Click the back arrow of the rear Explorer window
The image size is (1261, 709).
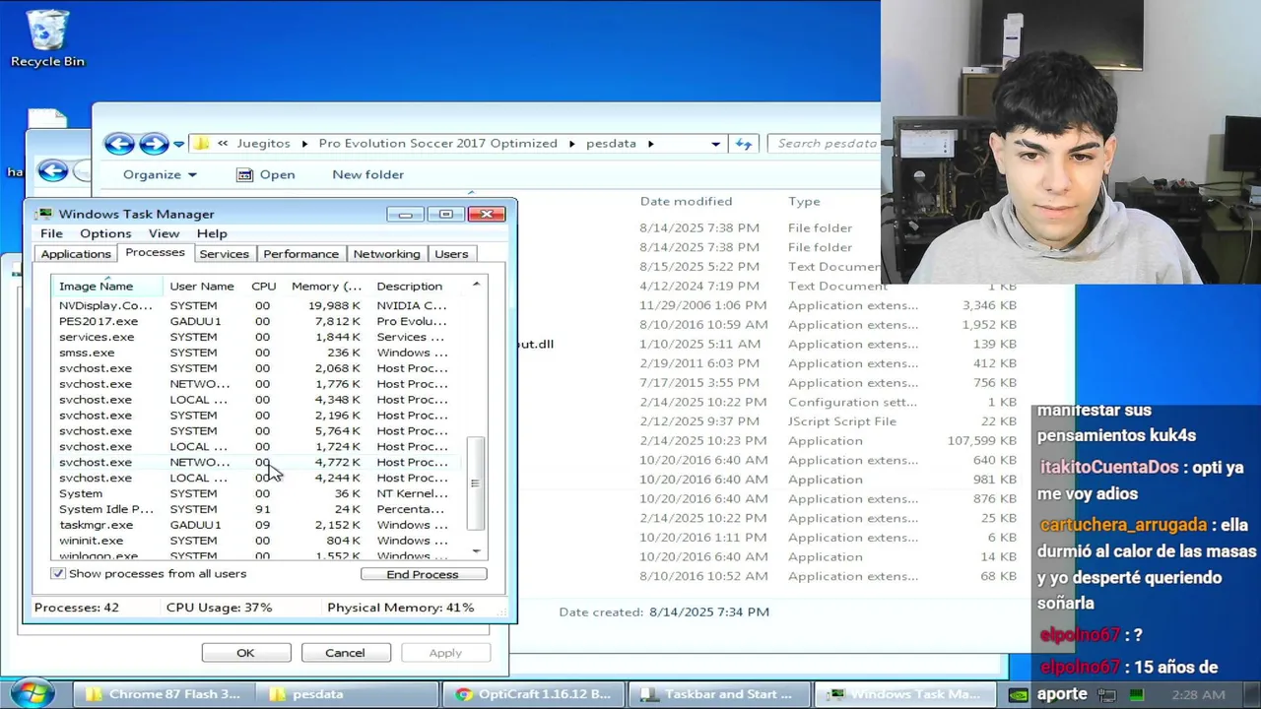pyautogui.click(x=53, y=171)
